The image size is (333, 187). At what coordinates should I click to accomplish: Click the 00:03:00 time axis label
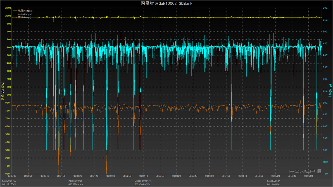(x=160, y=176)
